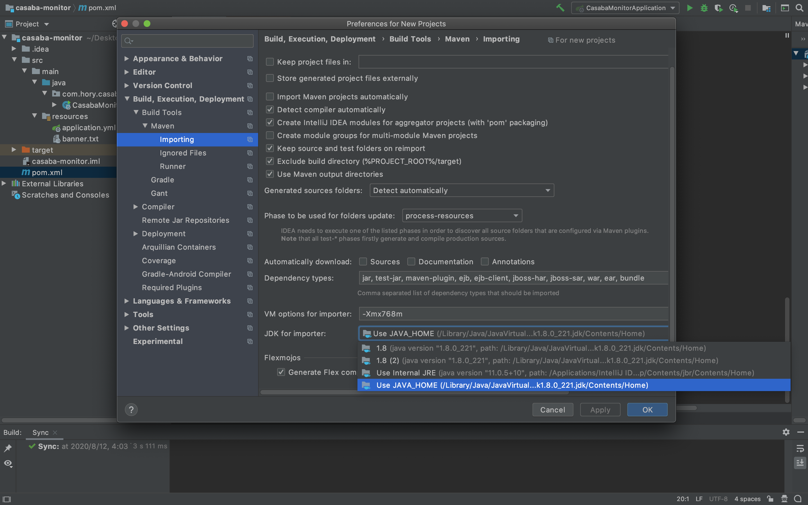The width and height of the screenshot is (808, 505).
Task: Switch to the Sync build tab
Action: pyautogui.click(x=40, y=433)
